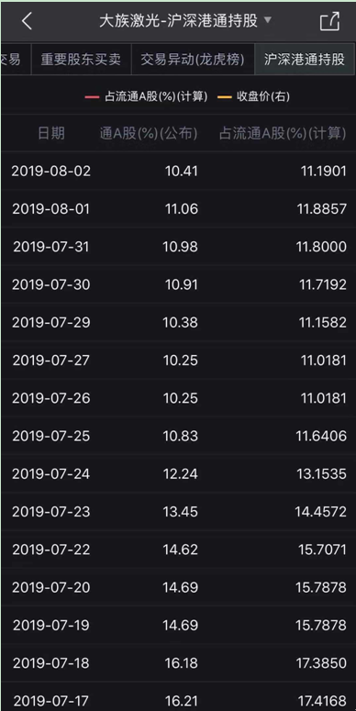Switch to the 重要股东买卖 tab

tap(81, 59)
